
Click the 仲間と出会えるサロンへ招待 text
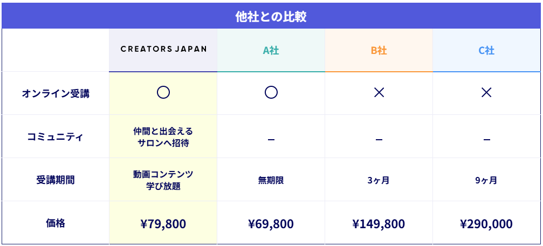click(163, 137)
